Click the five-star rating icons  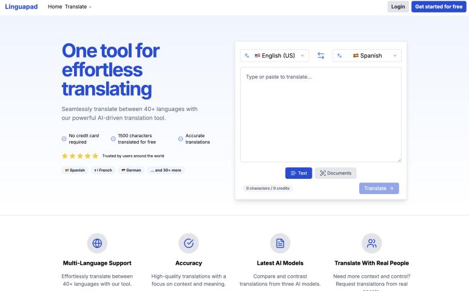pyautogui.click(x=80, y=156)
